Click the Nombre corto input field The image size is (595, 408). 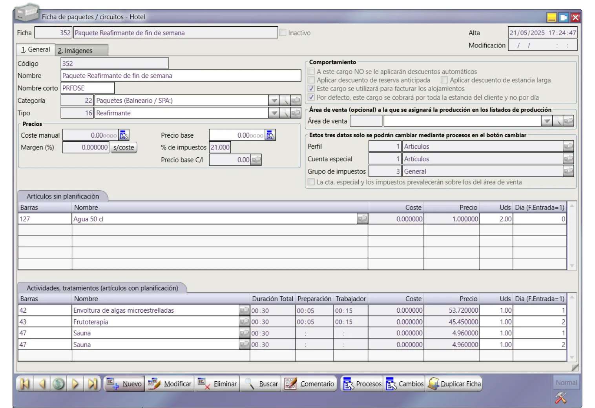88,88
